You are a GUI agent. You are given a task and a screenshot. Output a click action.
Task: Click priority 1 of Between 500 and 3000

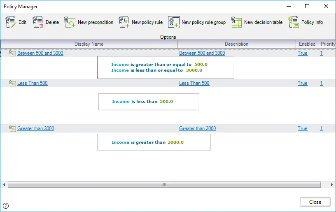click(321, 53)
